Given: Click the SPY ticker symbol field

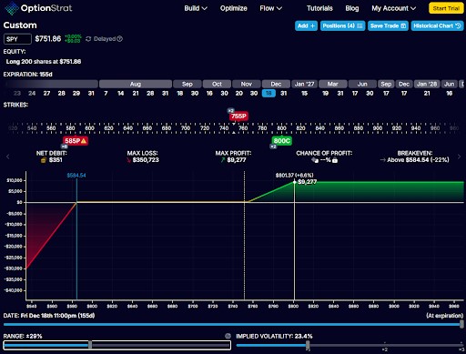Looking at the screenshot, I should 17,39.
